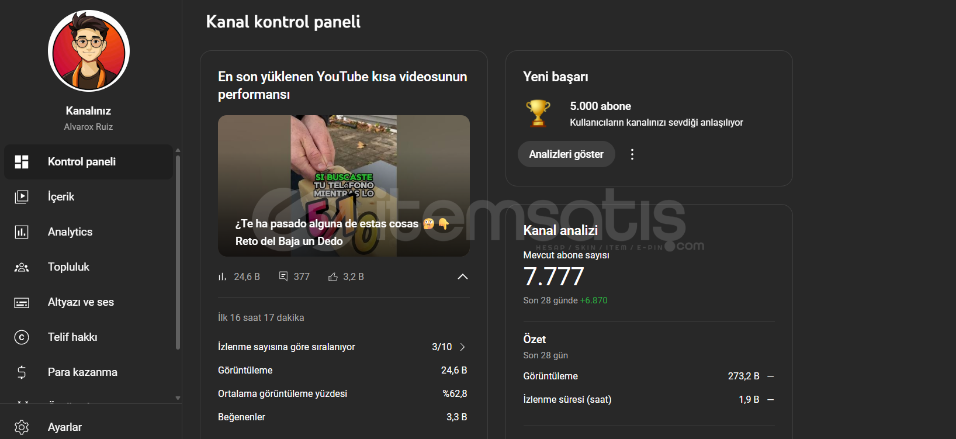The image size is (956, 439).
Task: Open the Ayarlar gear icon
Action: [22, 427]
